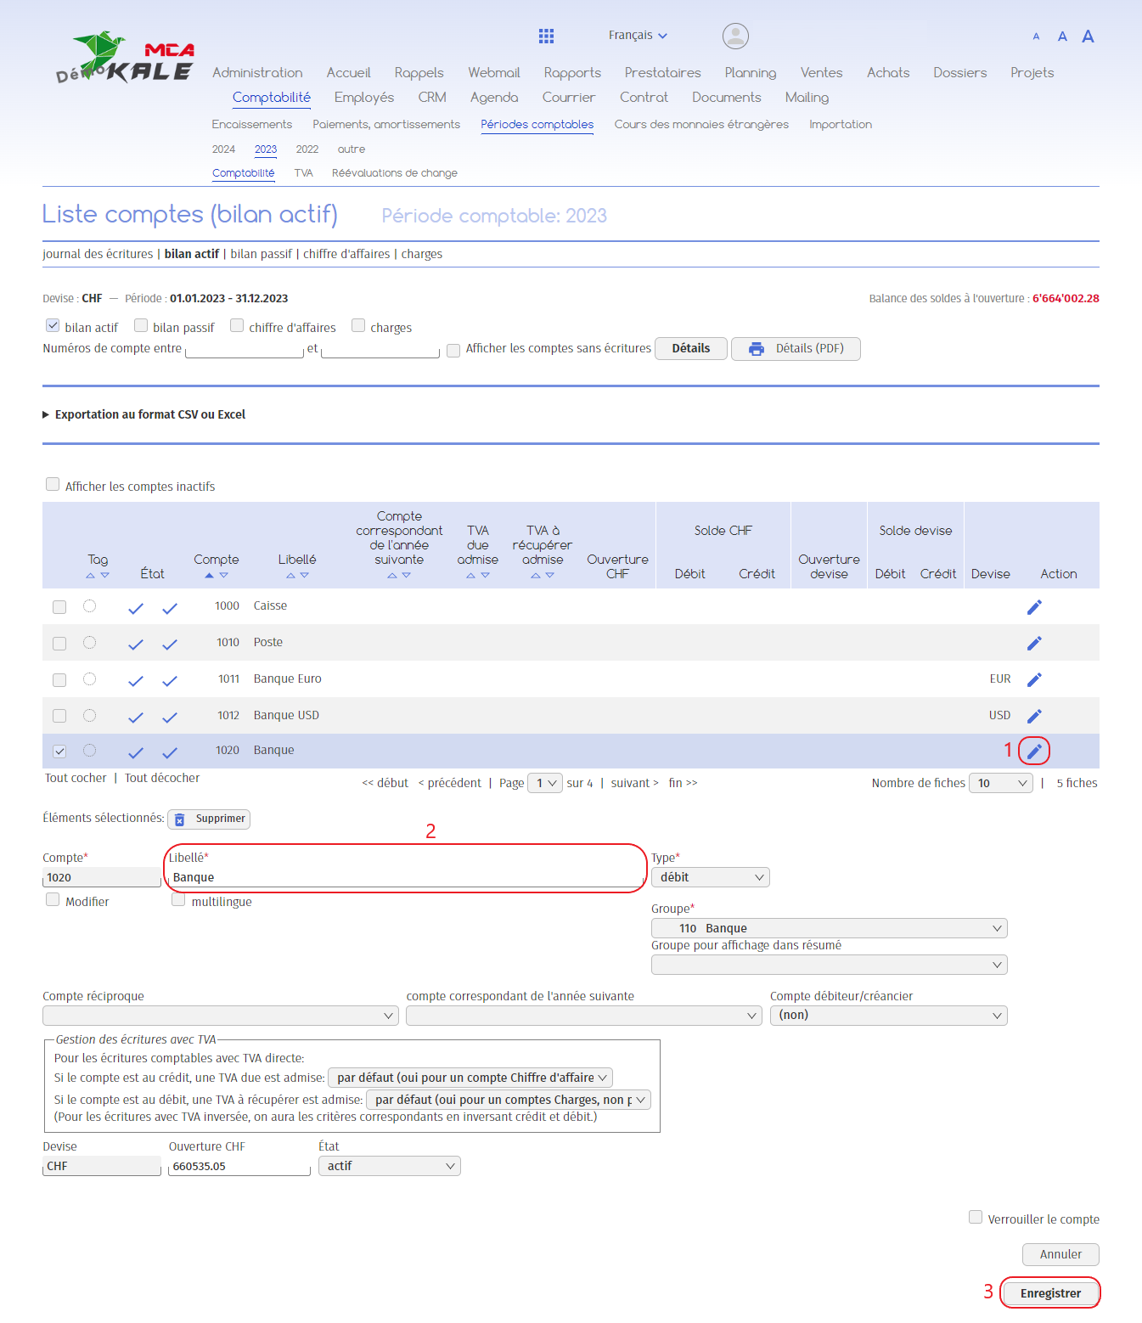Click the Détails button
The height and width of the screenshot is (1323, 1142).
691,349
